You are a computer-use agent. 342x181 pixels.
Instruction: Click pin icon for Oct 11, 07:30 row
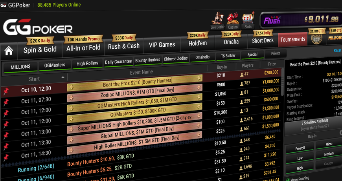click(6, 102)
